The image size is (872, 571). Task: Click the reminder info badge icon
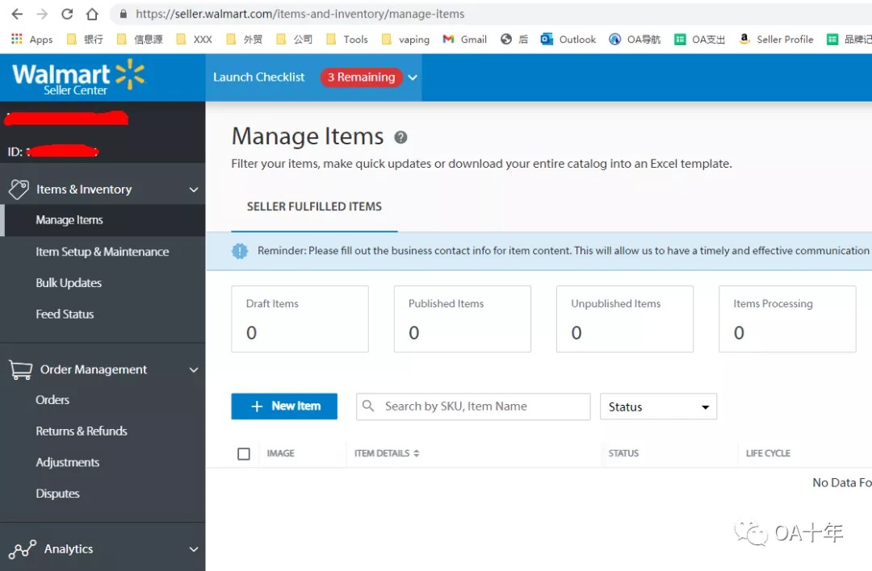pos(240,251)
